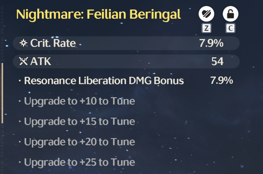
Task: Click the discard heart icon
Action: coord(206,14)
